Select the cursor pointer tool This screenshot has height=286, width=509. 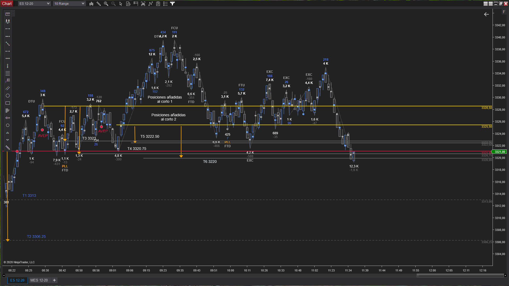(121, 4)
